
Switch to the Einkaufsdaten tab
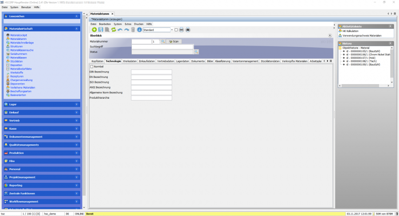click(147, 61)
